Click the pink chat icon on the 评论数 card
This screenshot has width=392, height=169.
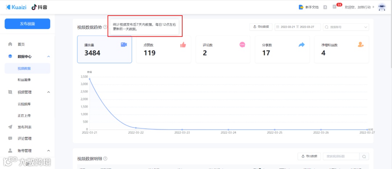point(242,45)
